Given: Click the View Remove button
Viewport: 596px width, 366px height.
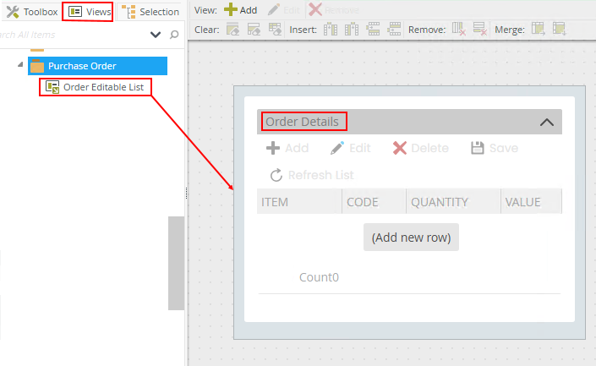Looking at the screenshot, I should pyautogui.click(x=334, y=10).
